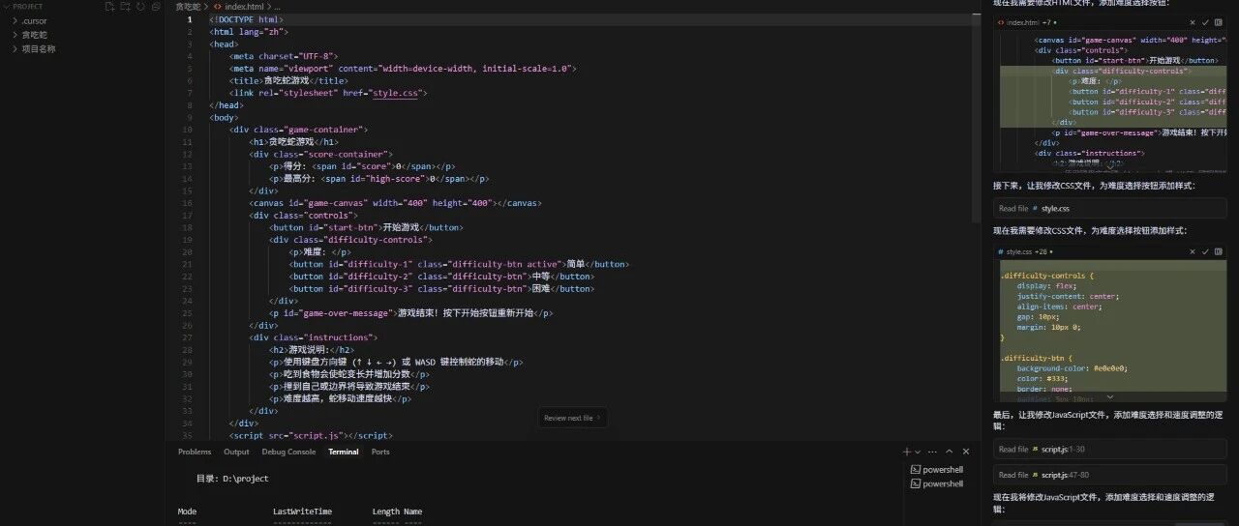The image size is (1239, 526).
Task: Switch to the Output panel tab
Action: [236, 452]
